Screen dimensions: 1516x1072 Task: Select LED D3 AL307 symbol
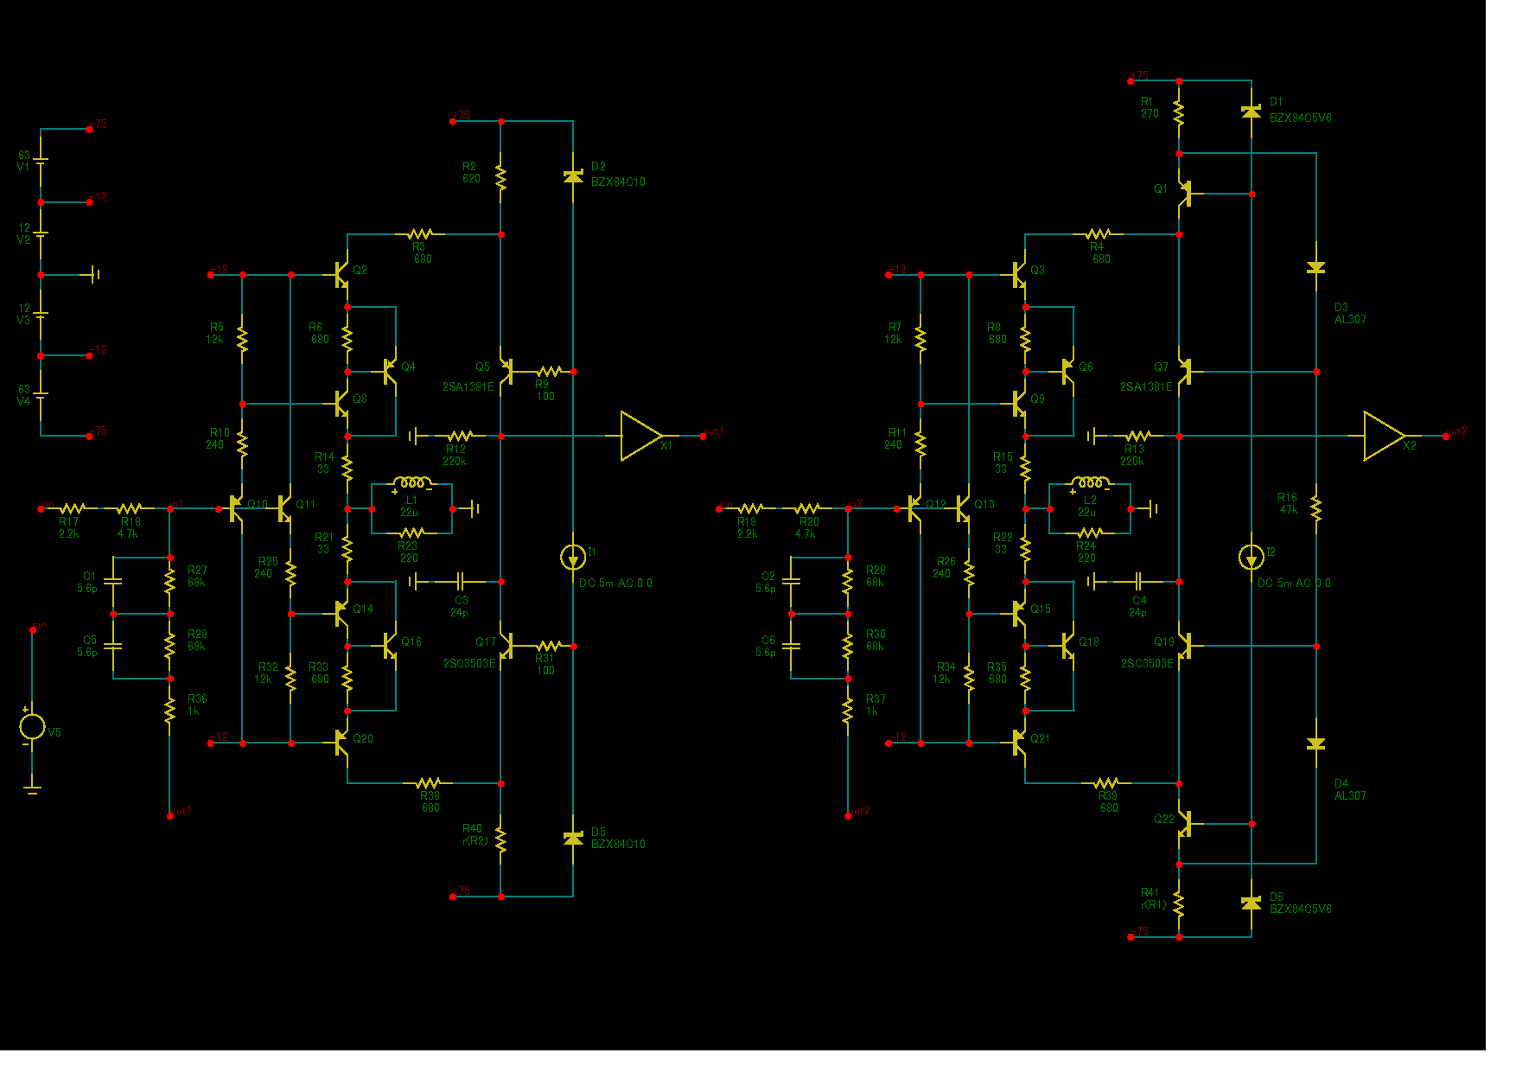[1316, 269]
